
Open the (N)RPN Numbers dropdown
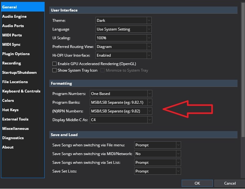pyautogui.click(x=121, y=111)
